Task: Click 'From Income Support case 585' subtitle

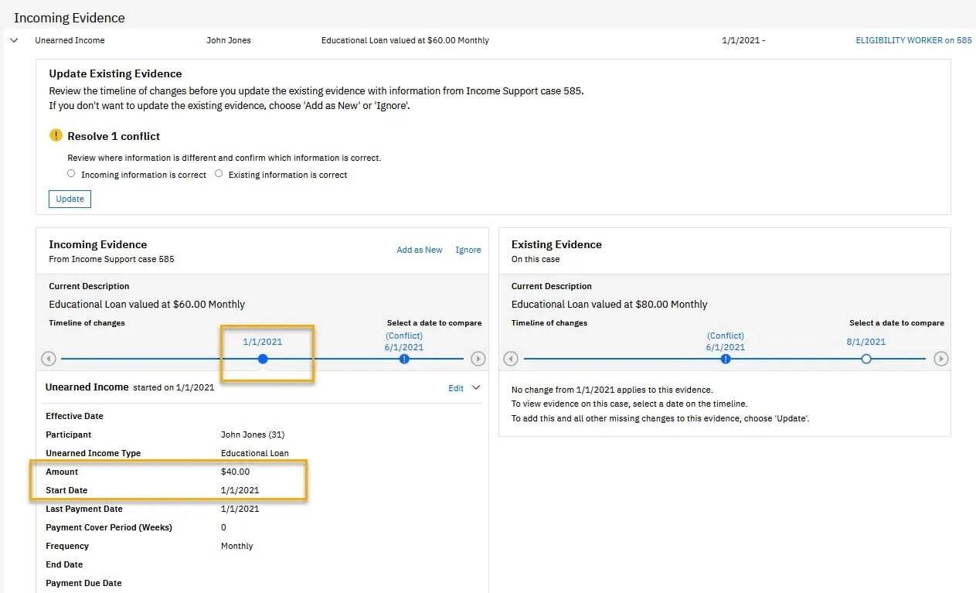Action: coord(111,259)
